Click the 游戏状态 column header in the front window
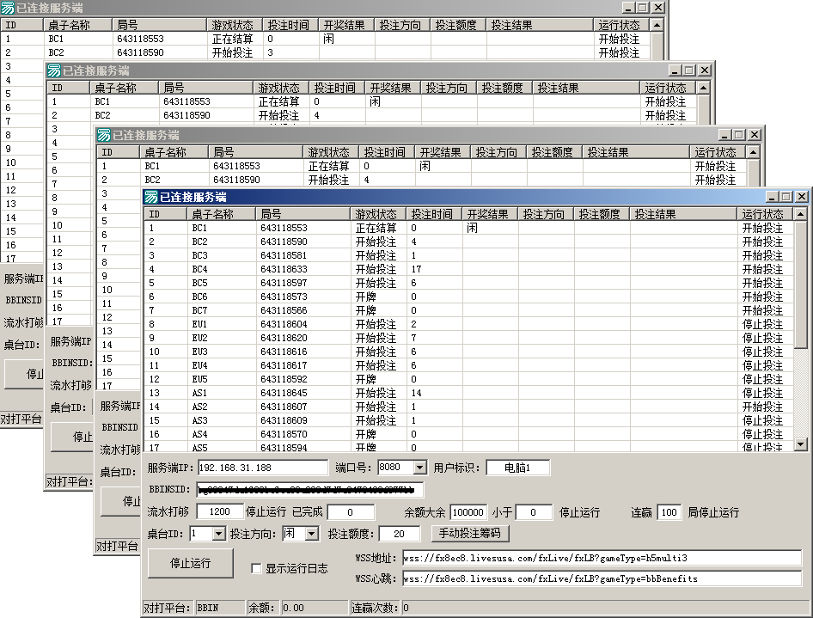This screenshot has width=813, height=618. pyautogui.click(x=376, y=214)
